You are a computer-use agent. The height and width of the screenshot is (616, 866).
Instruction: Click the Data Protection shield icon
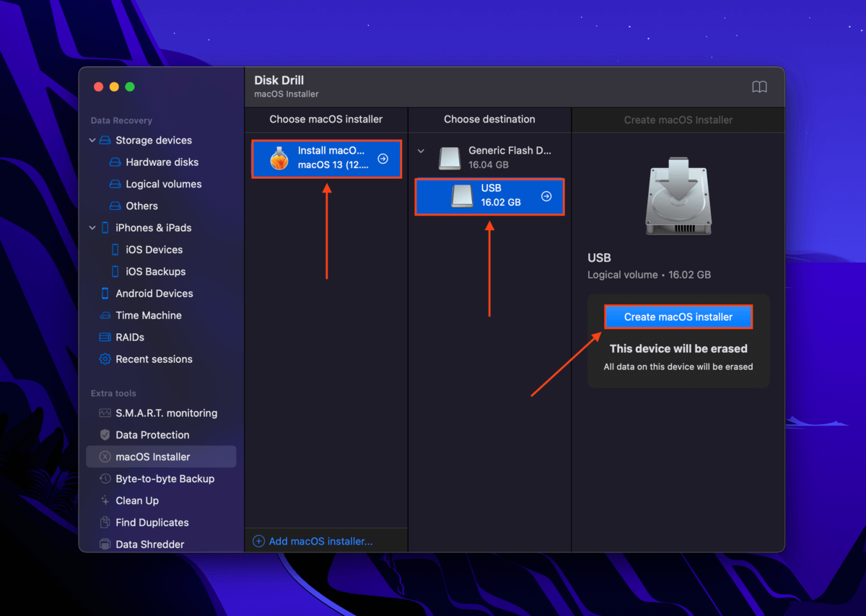(105, 435)
